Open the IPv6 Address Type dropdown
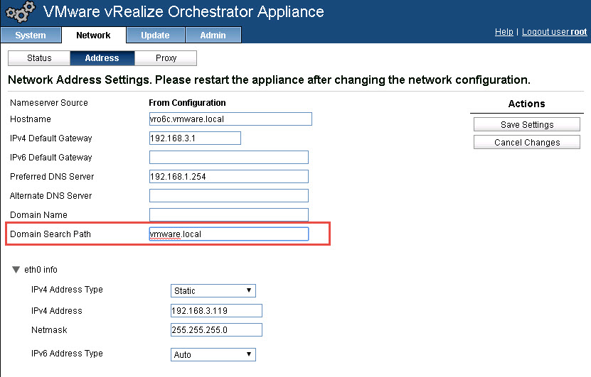Image resolution: width=591 pixels, height=377 pixels. click(213, 354)
